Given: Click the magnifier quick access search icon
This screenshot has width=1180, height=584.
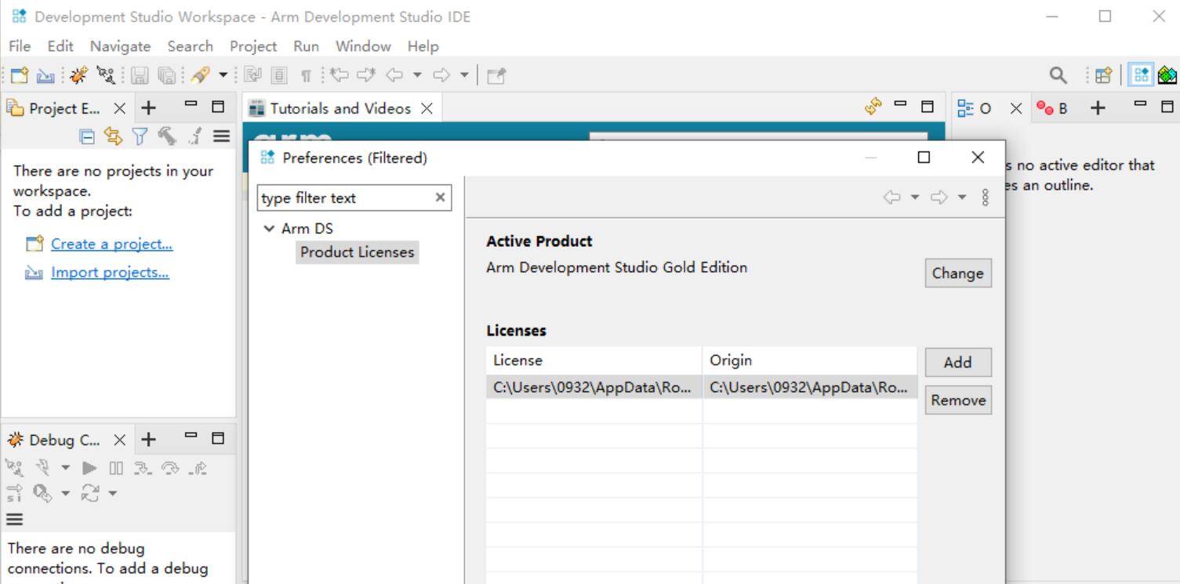Looking at the screenshot, I should click(1058, 77).
